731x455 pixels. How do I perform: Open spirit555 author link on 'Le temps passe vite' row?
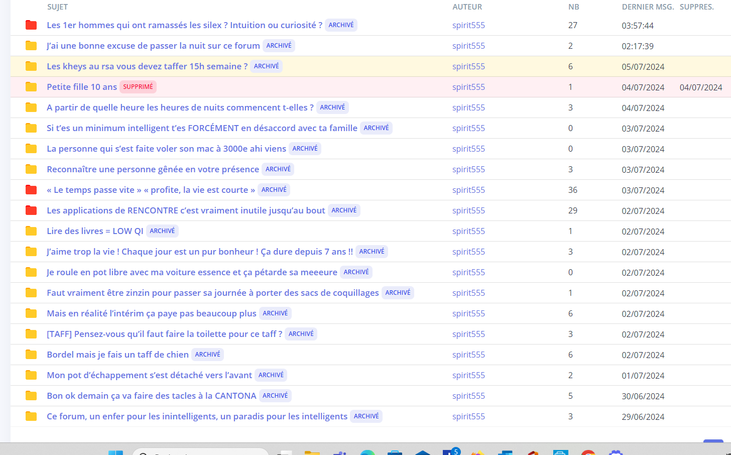click(468, 190)
